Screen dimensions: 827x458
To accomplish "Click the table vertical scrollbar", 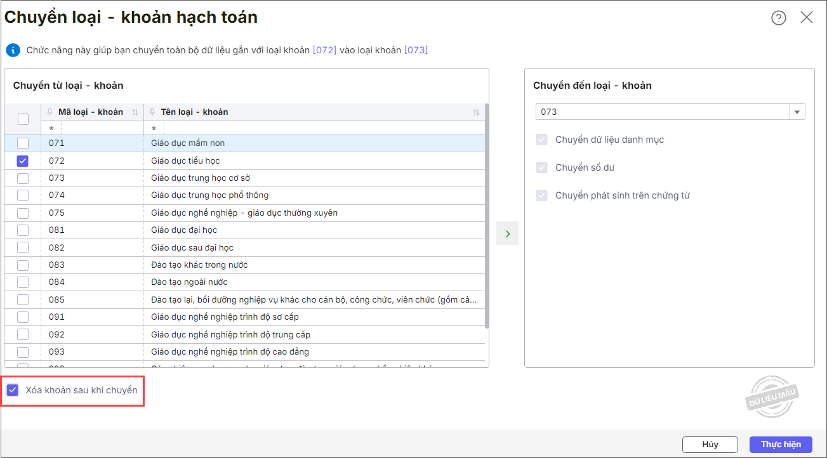I will (487, 216).
